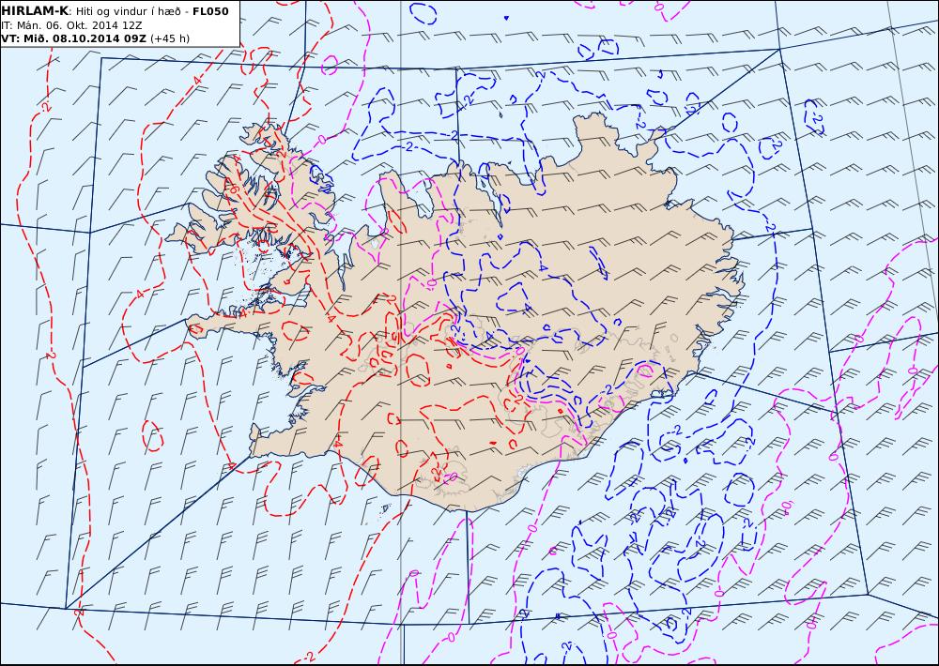
Task: Click the 'VT: Mið. 08.10.2014 09Z' valid time
Action: point(73,38)
